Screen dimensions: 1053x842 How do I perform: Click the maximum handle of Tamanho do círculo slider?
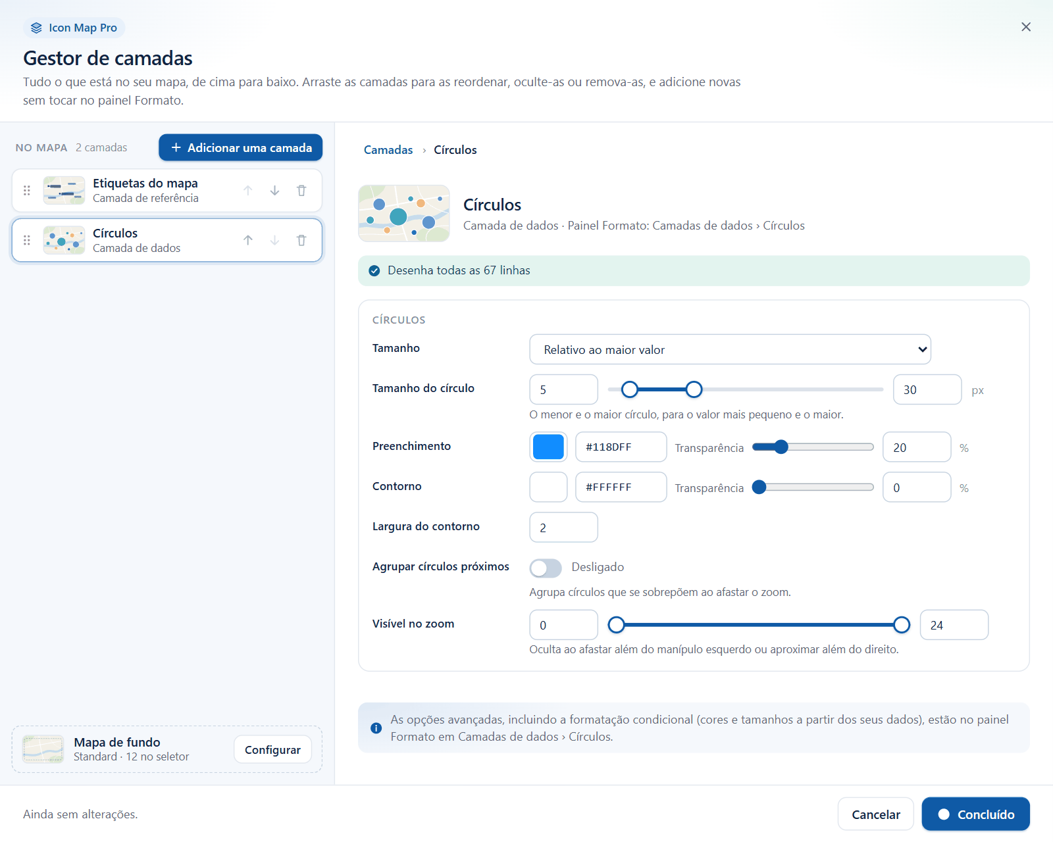click(694, 389)
